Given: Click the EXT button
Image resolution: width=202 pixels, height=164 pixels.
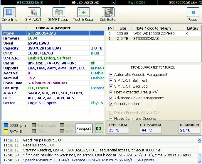Looking at the screenshot, I should click(99, 129).
